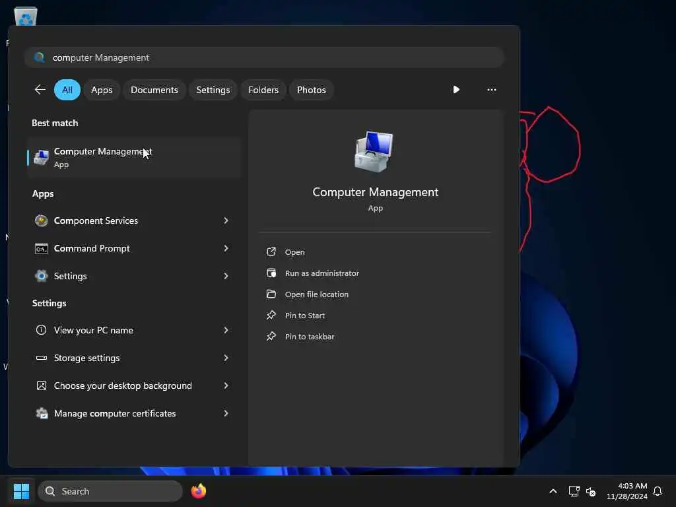Click the search magnifier icon in search box
Image resolution: width=676 pixels, height=507 pixels.
pos(39,57)
